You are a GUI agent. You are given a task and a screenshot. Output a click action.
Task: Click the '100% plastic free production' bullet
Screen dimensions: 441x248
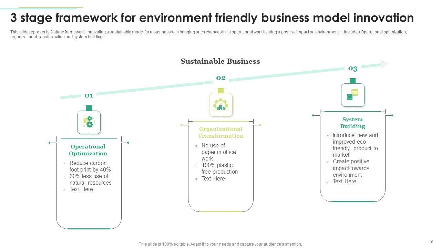(219, 168)
